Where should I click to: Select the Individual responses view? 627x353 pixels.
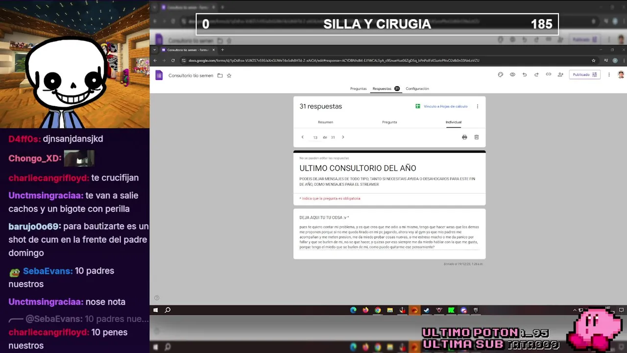coord(454,122)
